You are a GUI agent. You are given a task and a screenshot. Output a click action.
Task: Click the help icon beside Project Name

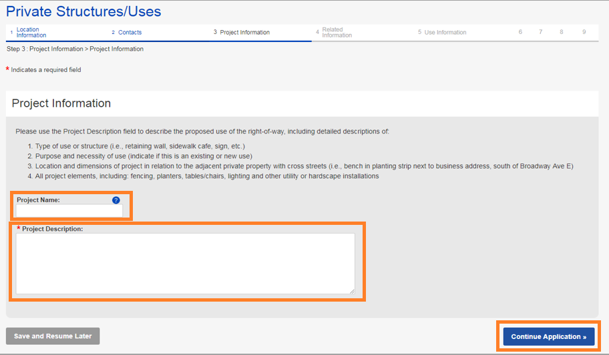click(116, 200)
